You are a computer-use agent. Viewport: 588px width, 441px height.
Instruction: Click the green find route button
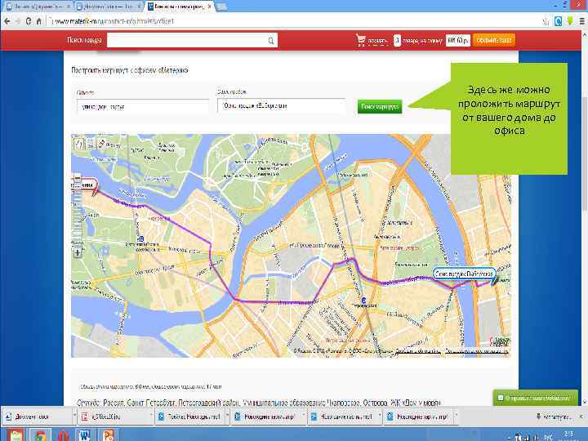point(380,107)
